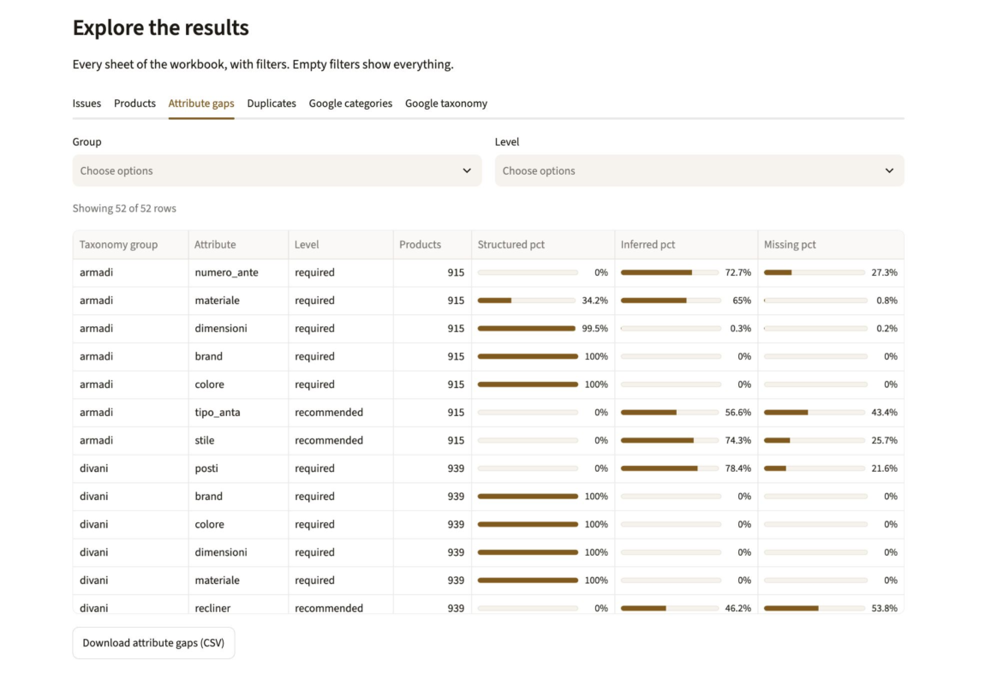Click the 25.7% missing value
The height and width of the screenshot is (685, 997).
tap(884, 440)
